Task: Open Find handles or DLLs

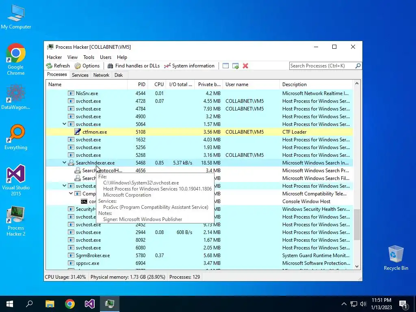Action: 133,66
